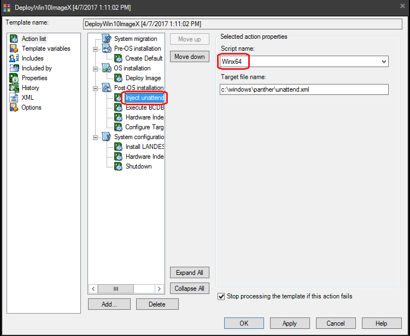Viewport: 410px width, 336px height.
Task: Click the Install LANDES action icon
Action: (118, 147)
